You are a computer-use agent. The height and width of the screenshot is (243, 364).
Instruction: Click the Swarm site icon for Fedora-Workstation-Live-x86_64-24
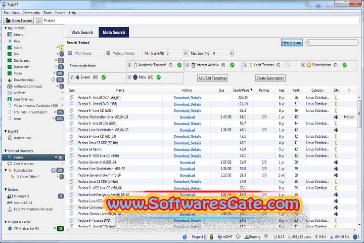(x=336, y=117)
